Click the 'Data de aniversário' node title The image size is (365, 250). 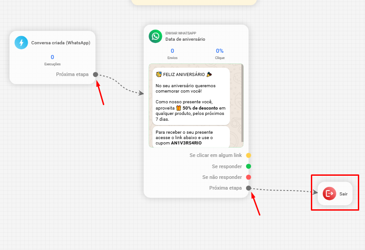coord(185,39)
